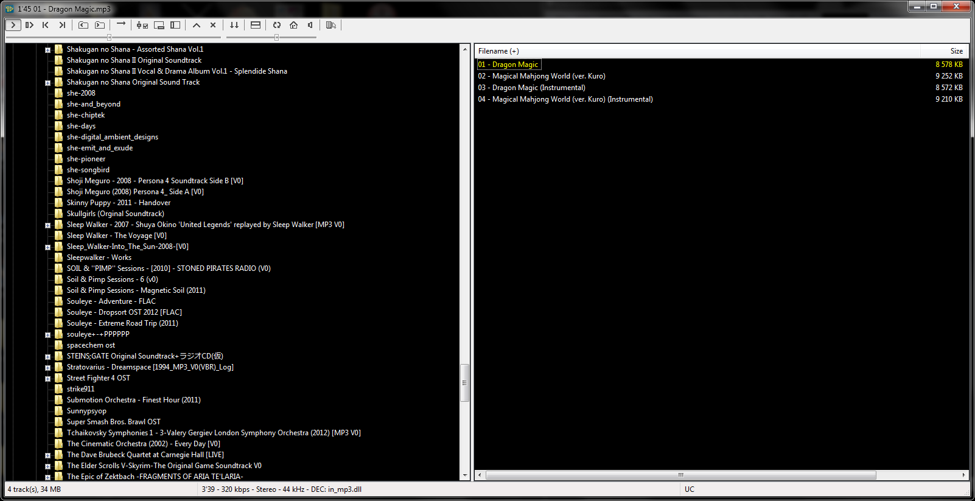
Task: Click the repeat loop icon
Action: point(277,25)
